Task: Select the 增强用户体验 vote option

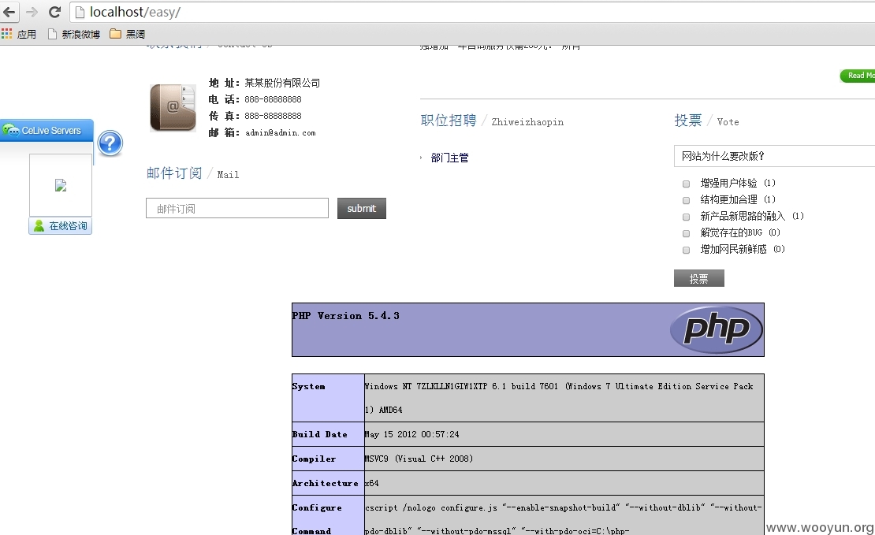Action: click(687, 184)
